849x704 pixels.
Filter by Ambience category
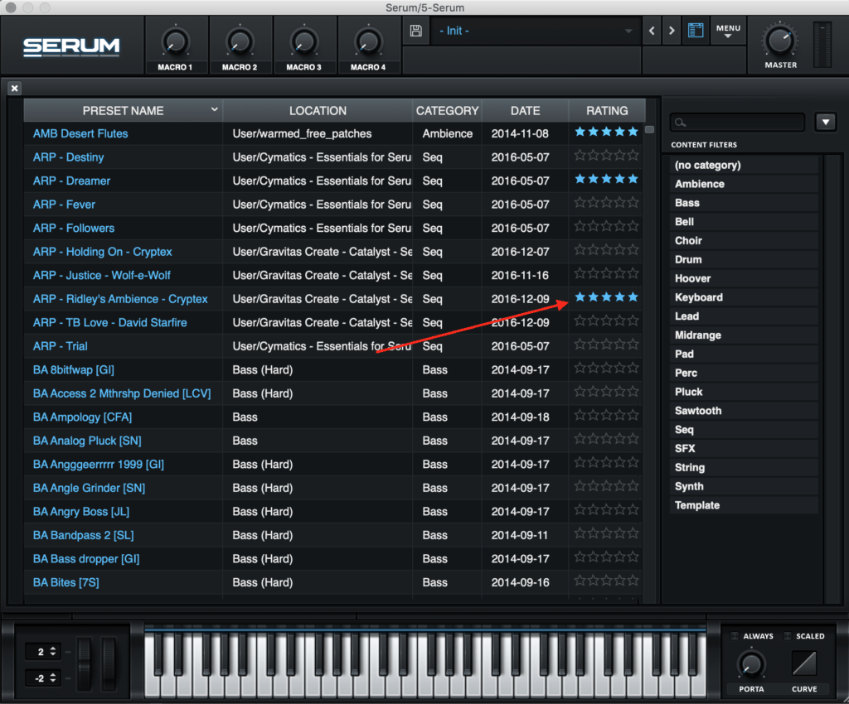[744, 184]
